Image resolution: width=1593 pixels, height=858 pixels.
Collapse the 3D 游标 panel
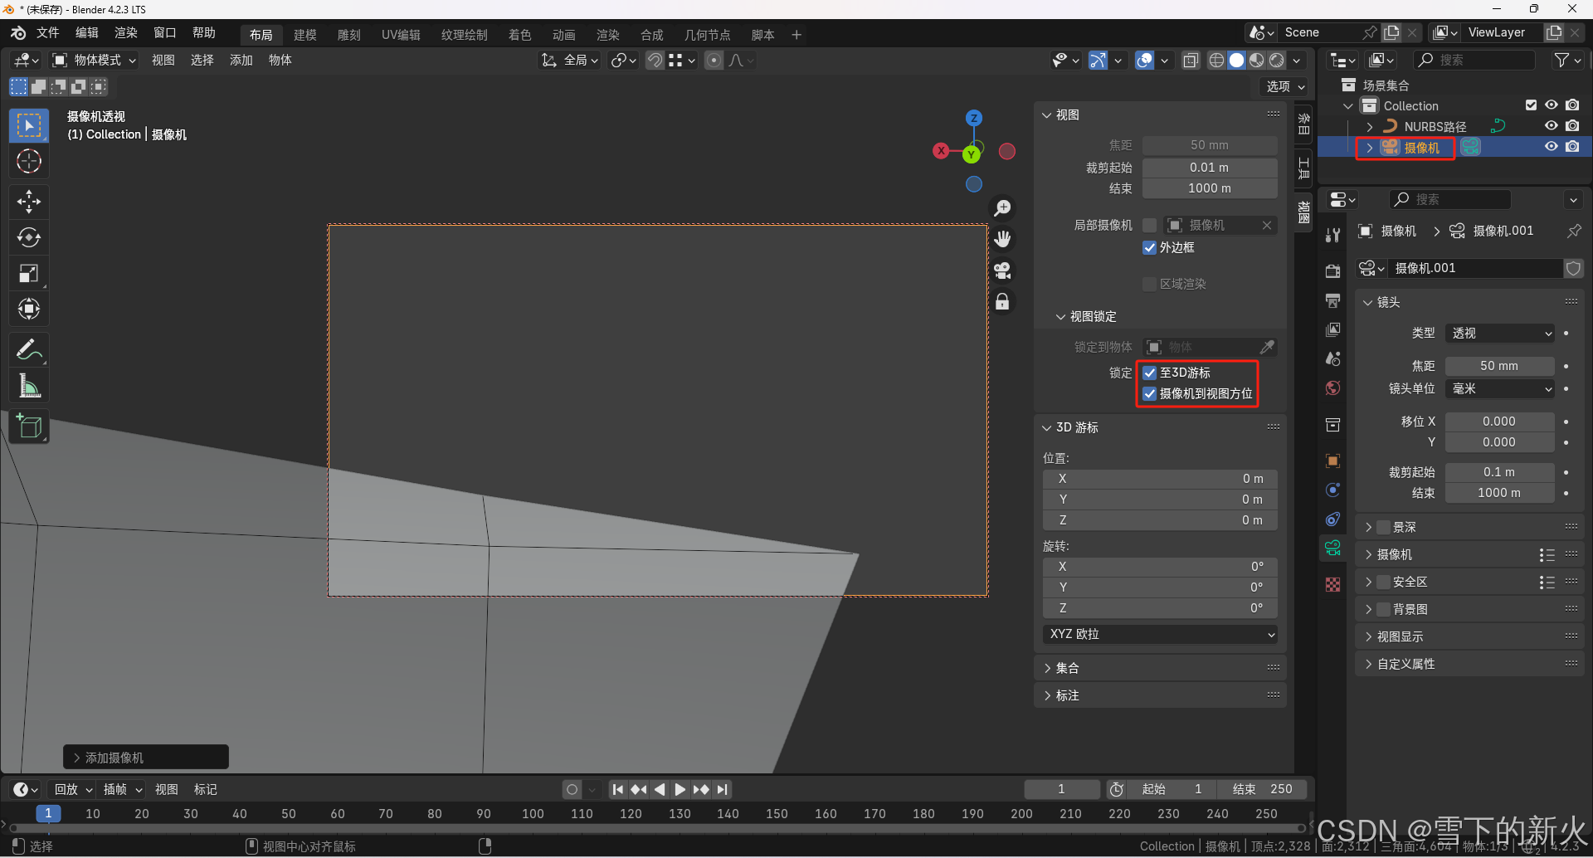point(1047,427)
